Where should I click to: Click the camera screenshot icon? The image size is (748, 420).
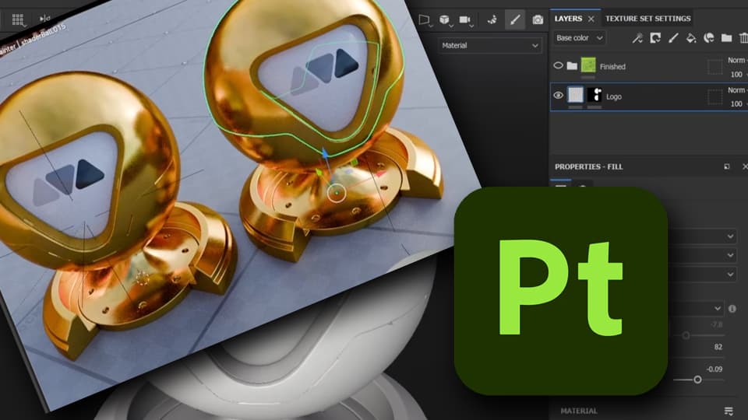pyautogui.click(x=538, y=19)
